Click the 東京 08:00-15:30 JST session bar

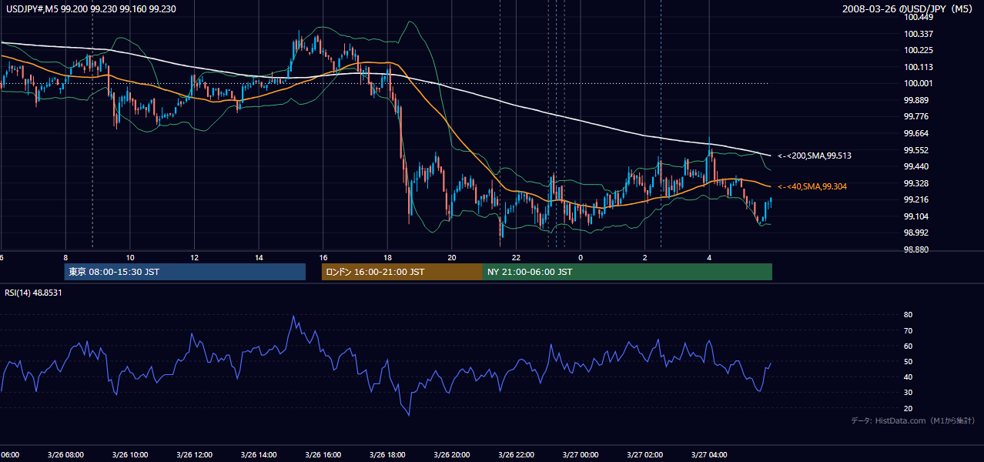(x=185, y=272)
